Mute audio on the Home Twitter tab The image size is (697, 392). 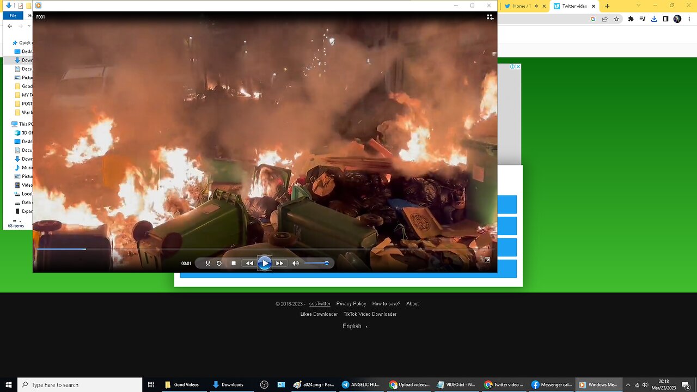[536, 6]
